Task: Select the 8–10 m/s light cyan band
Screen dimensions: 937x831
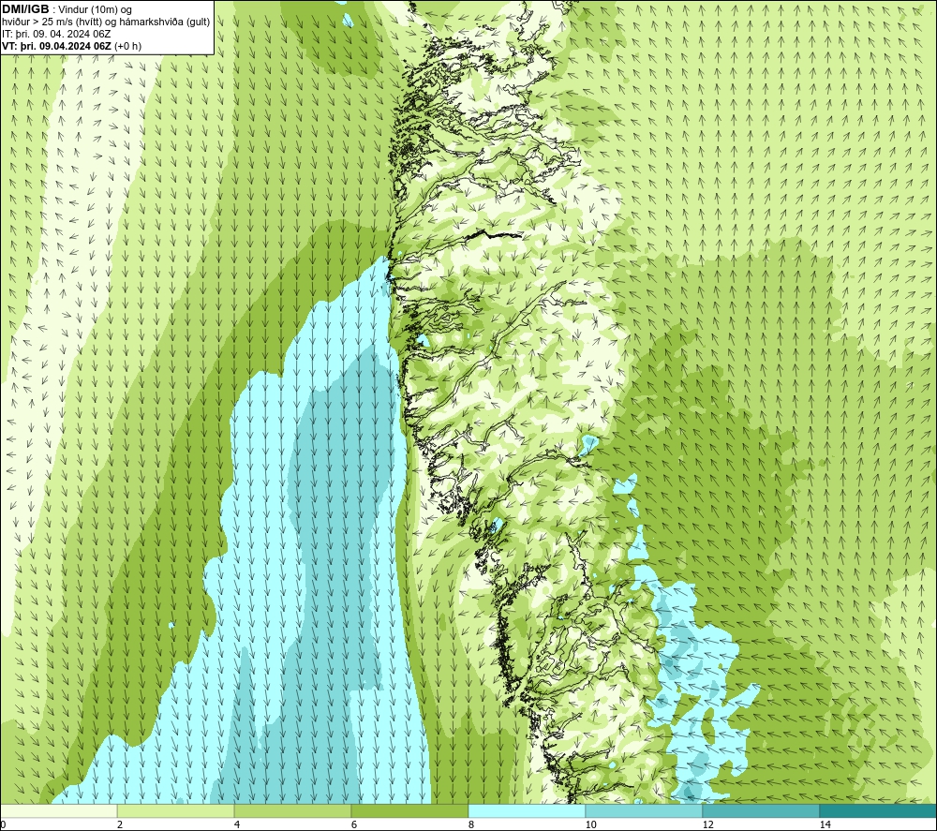Action: pyautogui.click(x=527, y=810)
